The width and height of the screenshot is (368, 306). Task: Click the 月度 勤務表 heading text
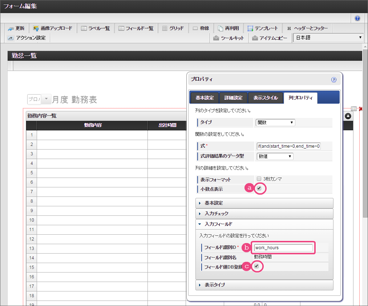(x=74, y=100)
